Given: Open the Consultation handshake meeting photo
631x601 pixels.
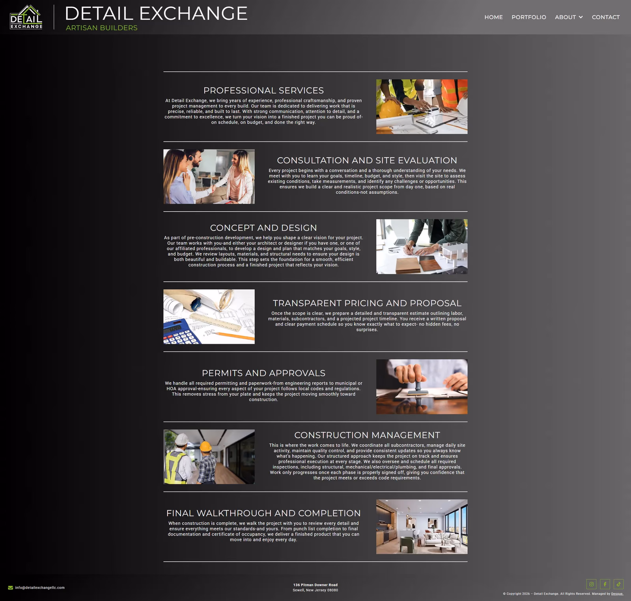Looking at the screenshot, I should [x=209, y=177].
